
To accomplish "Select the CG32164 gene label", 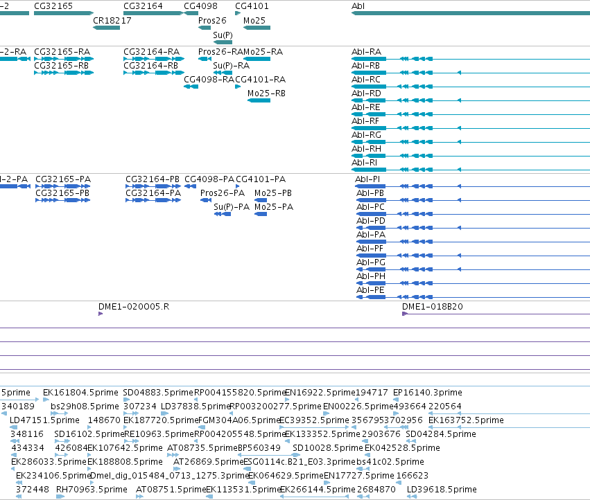I will tap(143, 6).
